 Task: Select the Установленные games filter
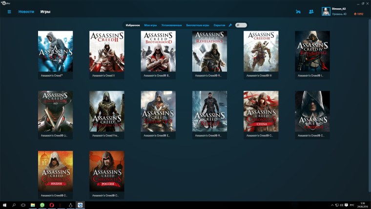click(171, 25)
